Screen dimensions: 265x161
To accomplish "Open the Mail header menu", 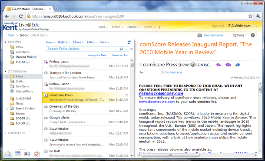I will coord(103,27).
